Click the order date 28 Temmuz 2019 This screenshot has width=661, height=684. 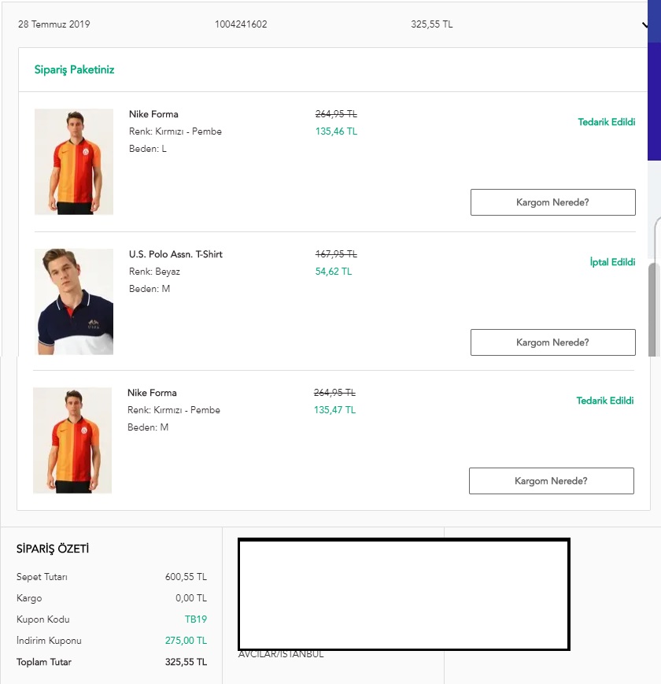54,24
